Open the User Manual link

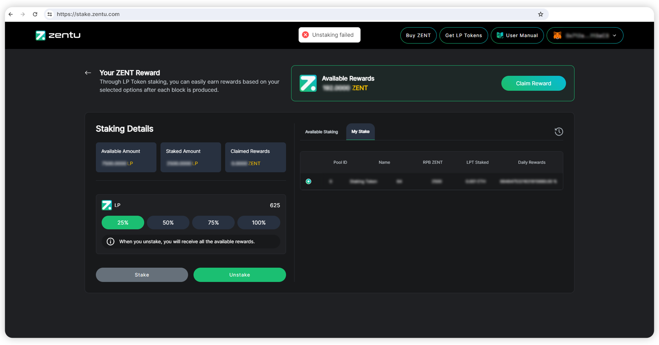[x=517, y=35]
